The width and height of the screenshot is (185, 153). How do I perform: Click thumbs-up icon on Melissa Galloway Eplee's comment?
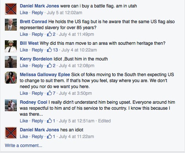point(49,93)
